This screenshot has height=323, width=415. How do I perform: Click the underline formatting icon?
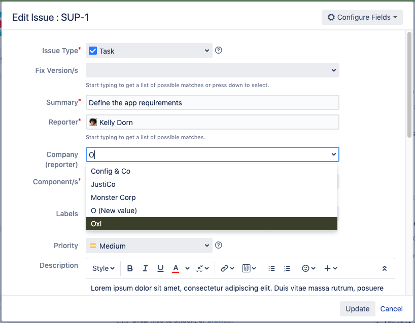coord(160,268)
